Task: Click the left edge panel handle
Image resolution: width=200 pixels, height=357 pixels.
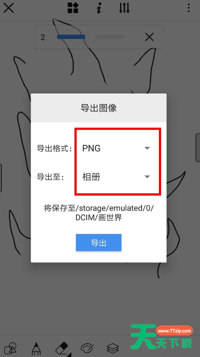Action: click(1, 178)
